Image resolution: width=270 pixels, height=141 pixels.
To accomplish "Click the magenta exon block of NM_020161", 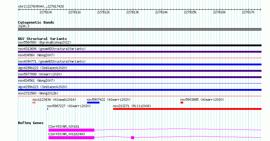I will tap(72, 130).
